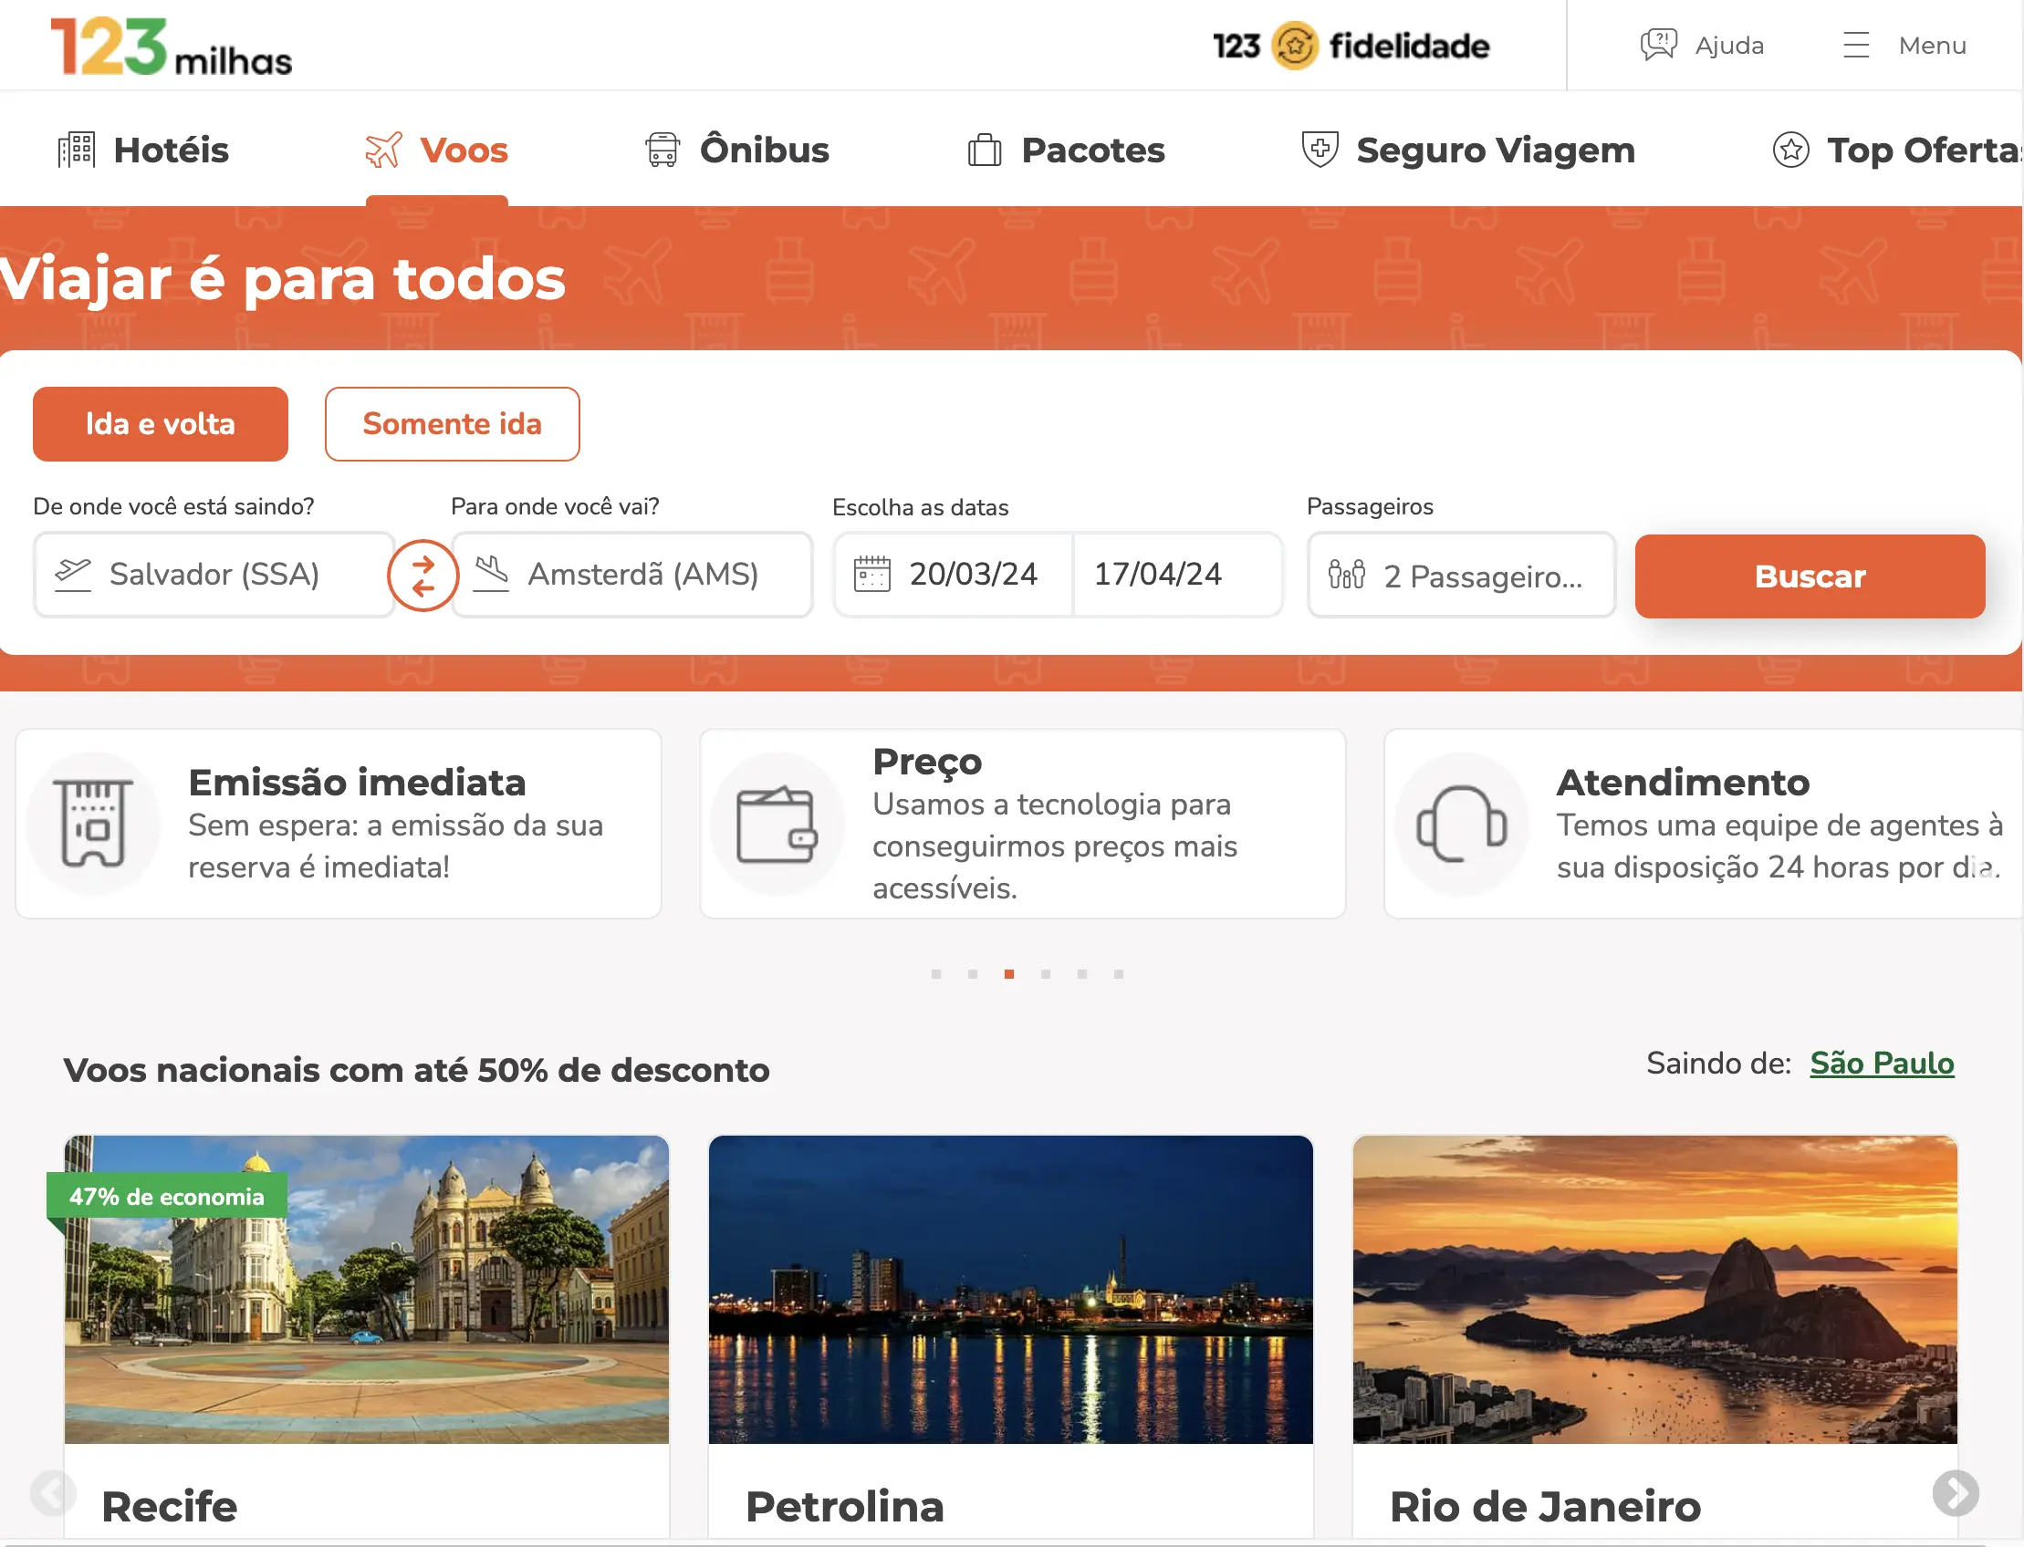Click the Amsterdã (AMS) destination field
The width and height of the screenshot is (2024, 1547).
(x=632, y=575)
